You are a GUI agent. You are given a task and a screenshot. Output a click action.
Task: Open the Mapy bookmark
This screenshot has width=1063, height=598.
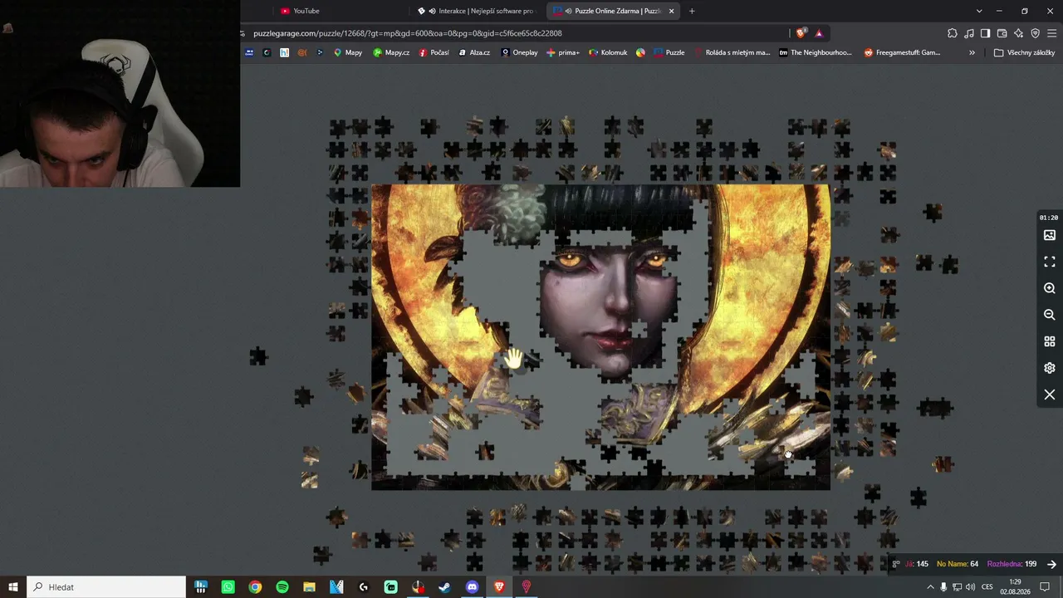click(x=348, y=52)
